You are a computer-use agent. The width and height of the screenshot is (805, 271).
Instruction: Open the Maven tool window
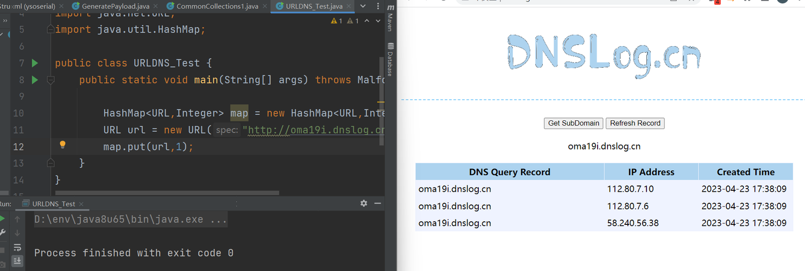tap(390, 19)
